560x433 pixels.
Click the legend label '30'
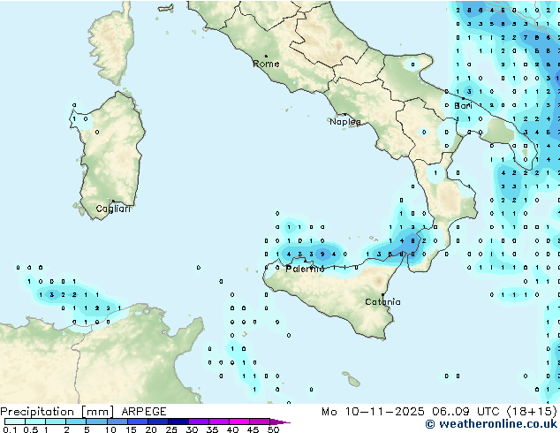tap(192, 429)
